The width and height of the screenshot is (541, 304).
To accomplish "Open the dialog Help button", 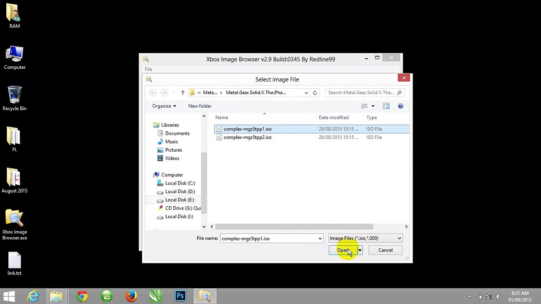I will click(x=400, y=106).
